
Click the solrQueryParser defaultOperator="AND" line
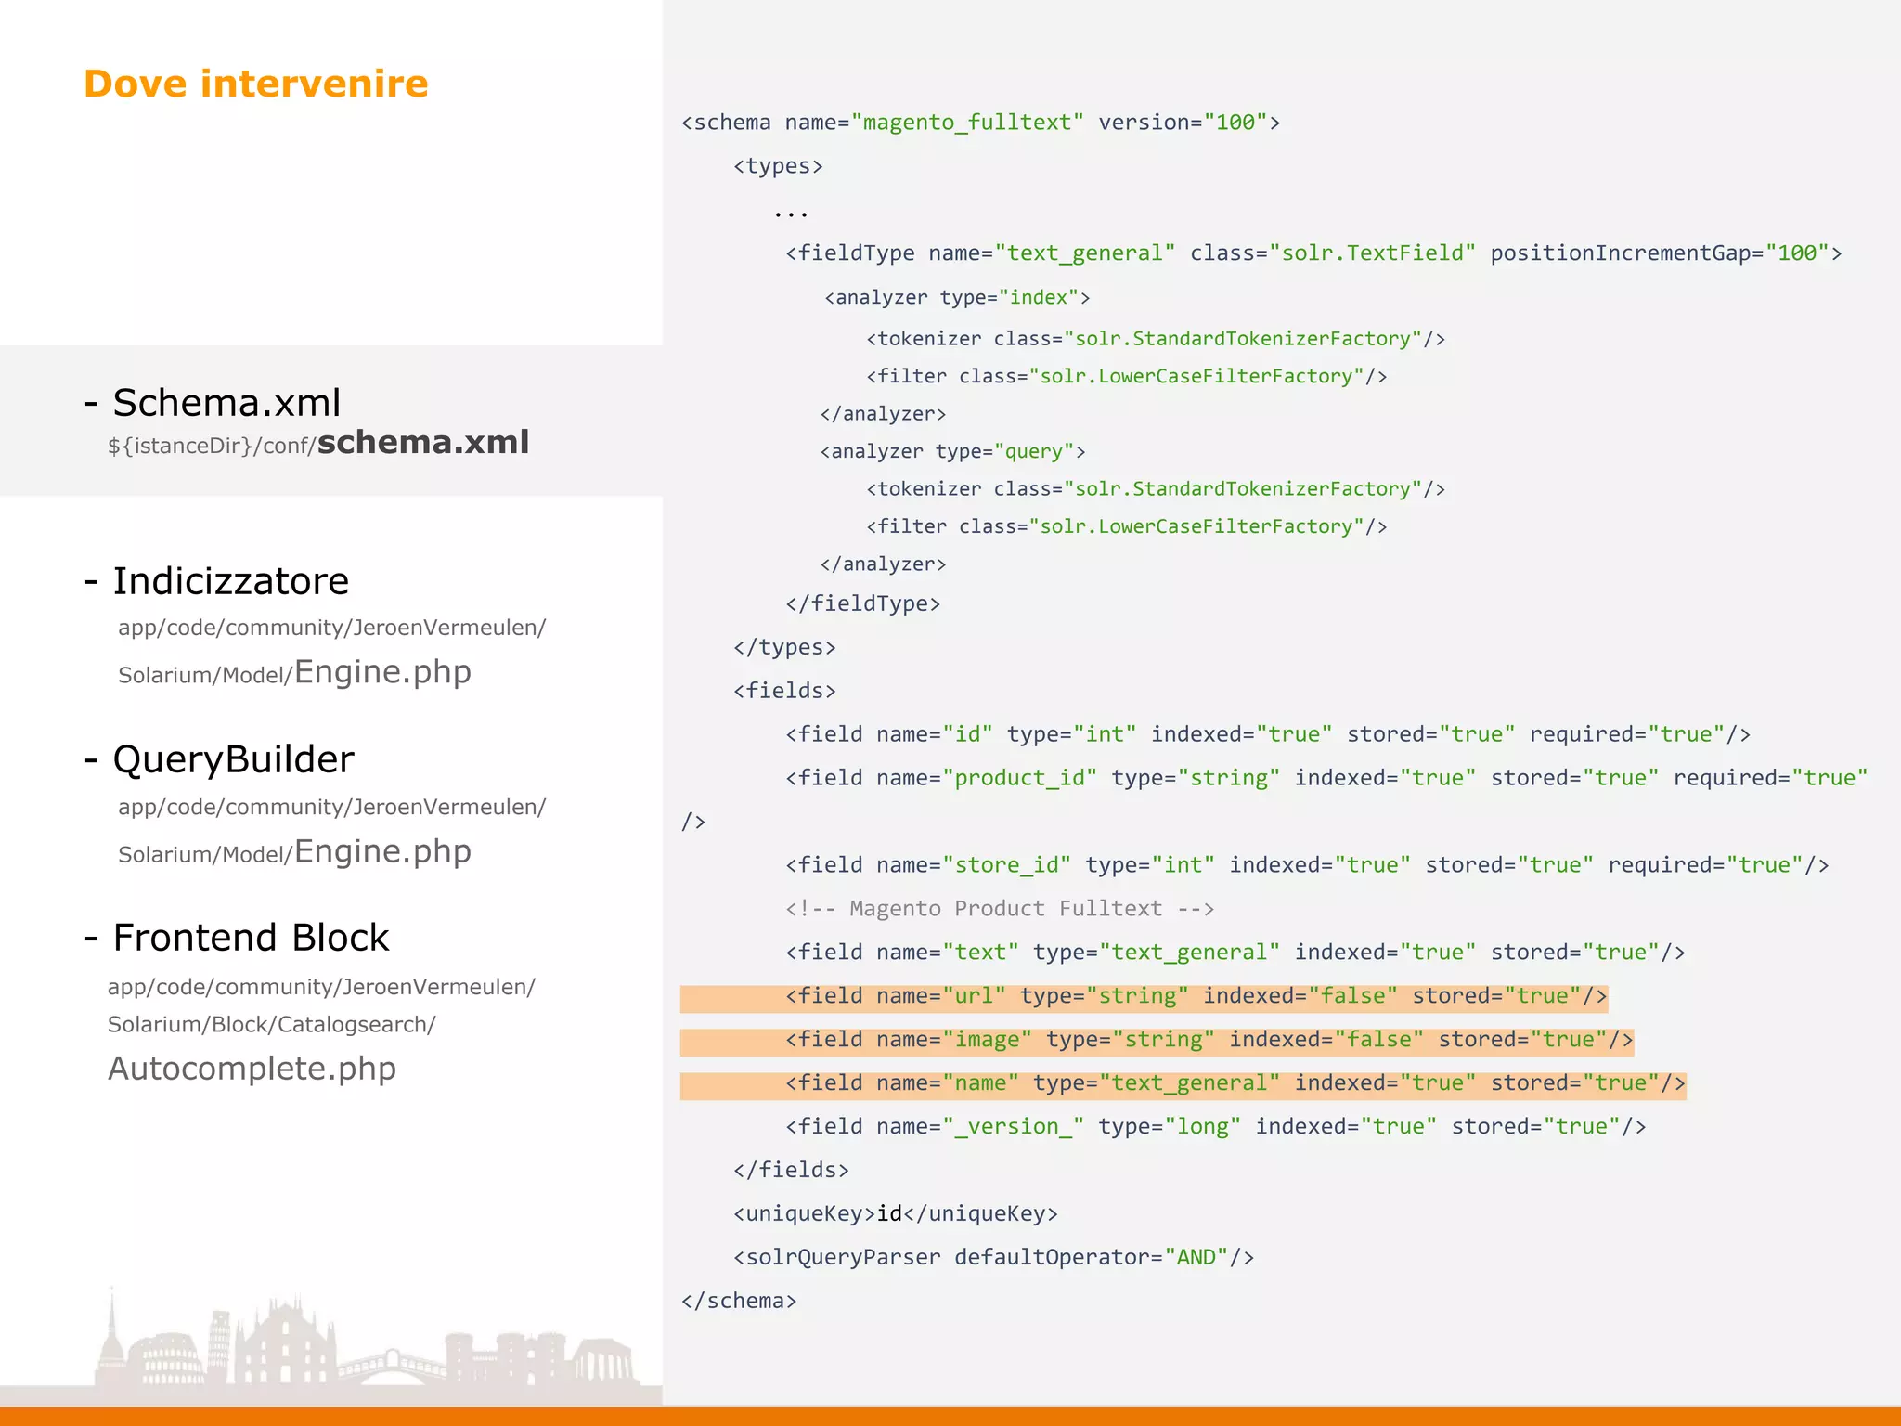pyautogui.click(x=993, y=1257)
